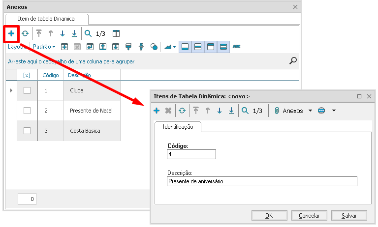The image size is (378, 227).
Task: Sort by the Código column header
Action: coord(51,75)
